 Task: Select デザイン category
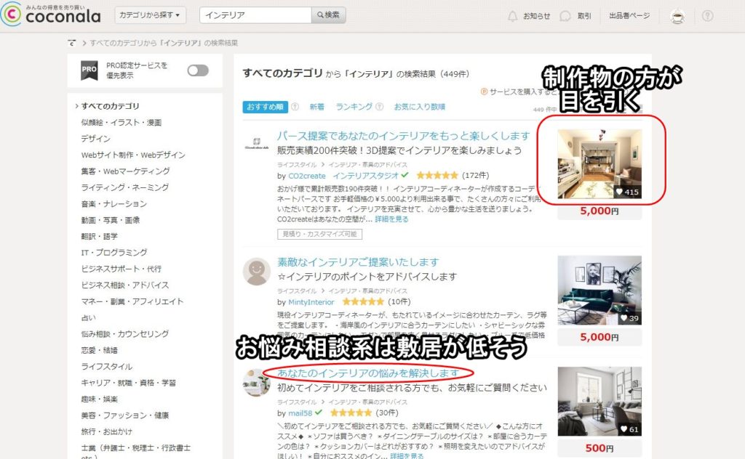pos(95,139)
